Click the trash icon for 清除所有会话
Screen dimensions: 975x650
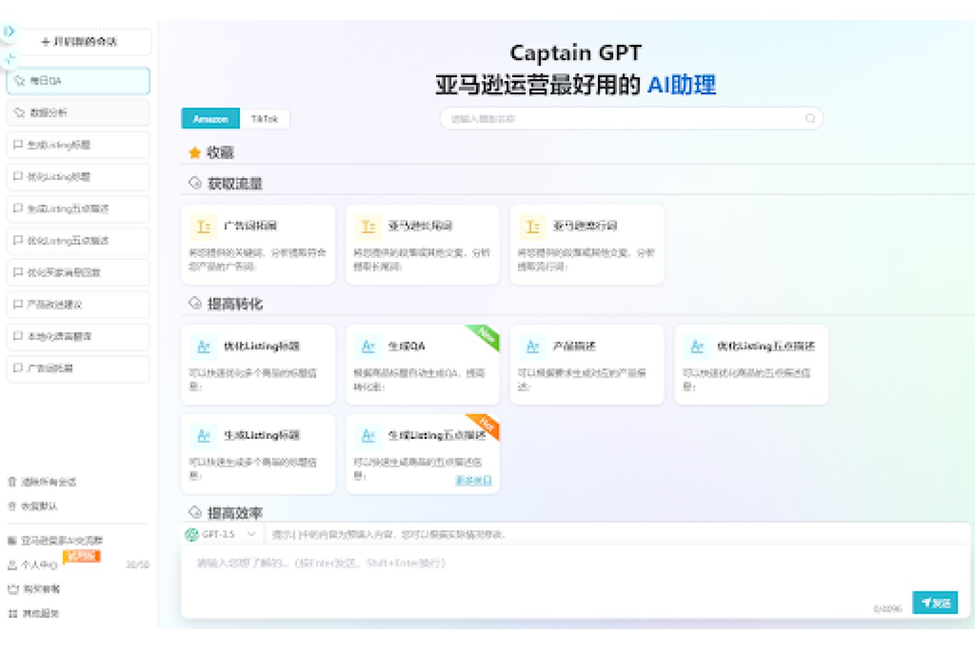coord(12,482)
